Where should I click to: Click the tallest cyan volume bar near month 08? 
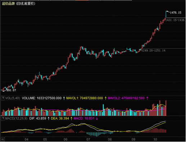pos(103,110)
